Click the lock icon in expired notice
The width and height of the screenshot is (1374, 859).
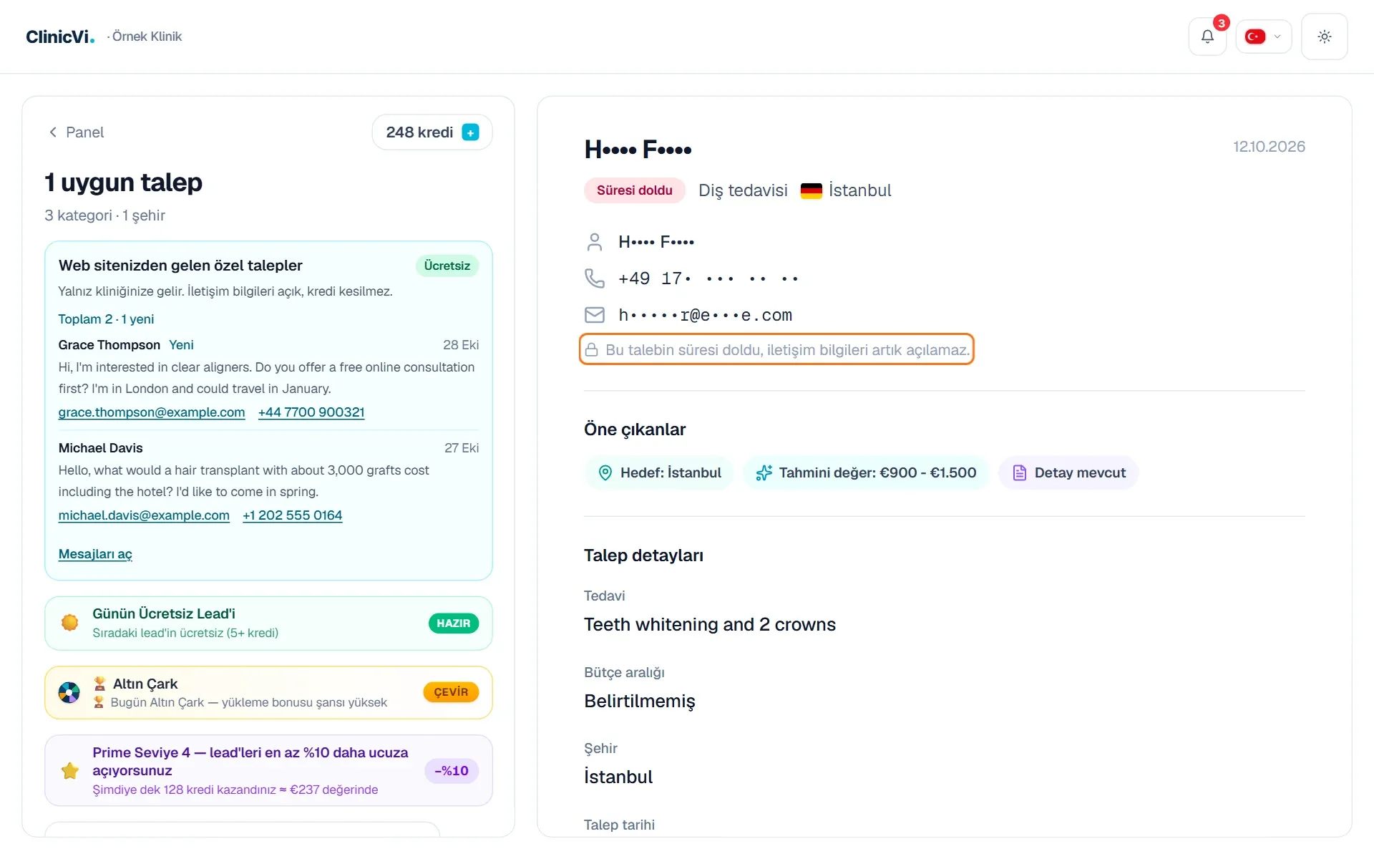point(591,350)
